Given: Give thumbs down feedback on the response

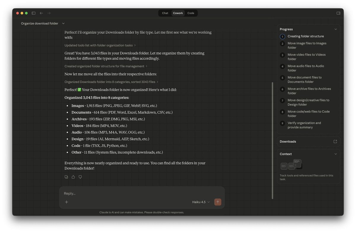Looking at the screenshot, I should [80, 177].
